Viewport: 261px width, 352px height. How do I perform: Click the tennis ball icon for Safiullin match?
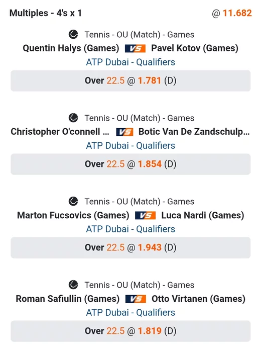pyautogui.click(x=73, y=285)
